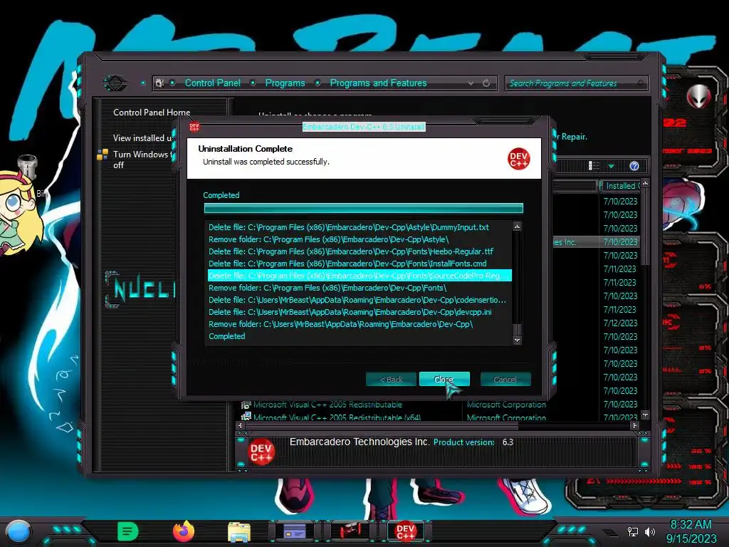Viewport: 729px width, 547px height.
Task: Click the Cancel button in uninstaller
Action: coord(505,379)
